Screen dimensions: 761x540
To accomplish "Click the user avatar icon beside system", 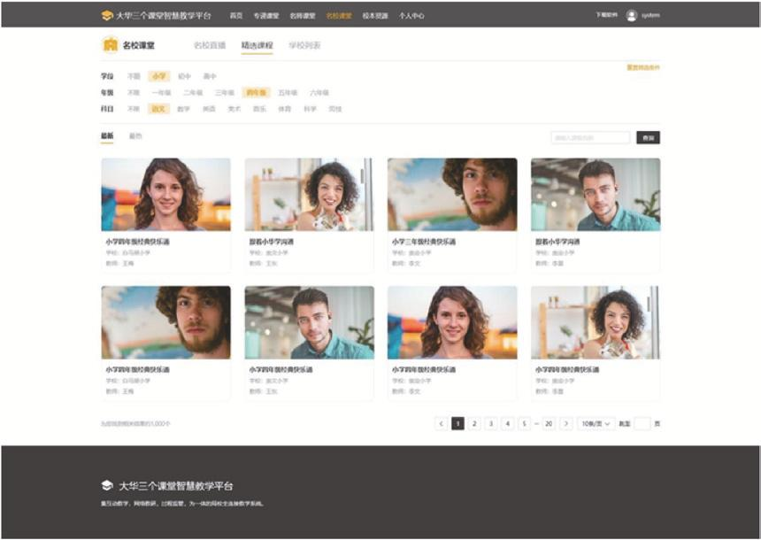I will pyautogui.click(x=631, y=15).
